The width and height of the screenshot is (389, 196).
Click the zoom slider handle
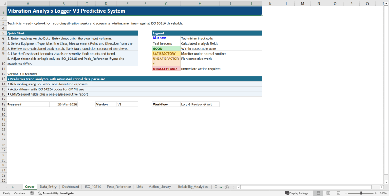coord(361,193)
